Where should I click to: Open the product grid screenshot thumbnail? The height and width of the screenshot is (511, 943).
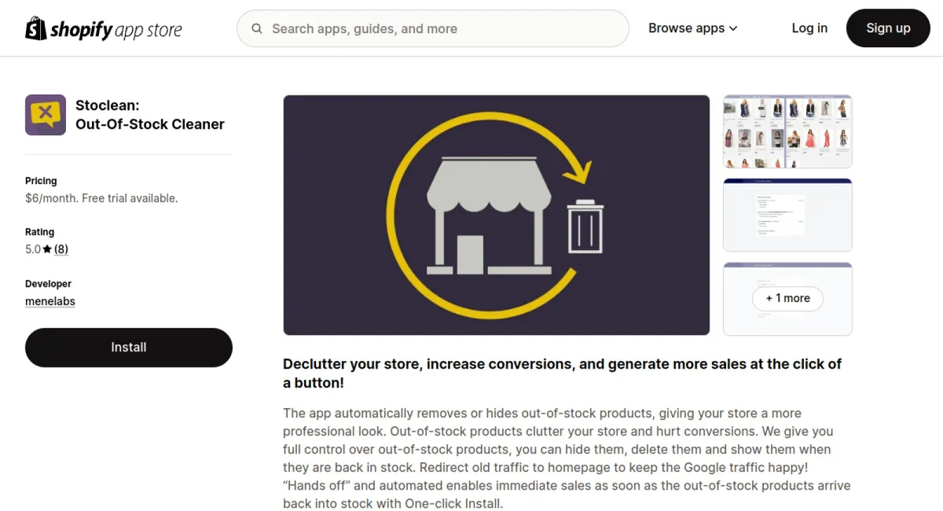787,131
